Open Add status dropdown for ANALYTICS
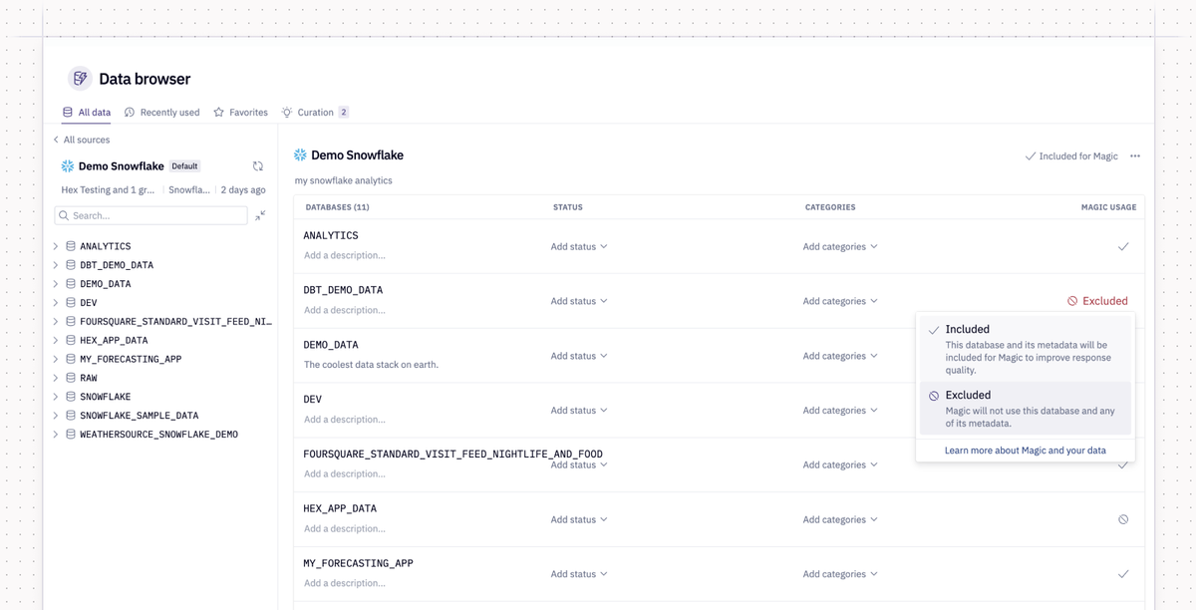The image size is (1196, 610). coord(579,246)
